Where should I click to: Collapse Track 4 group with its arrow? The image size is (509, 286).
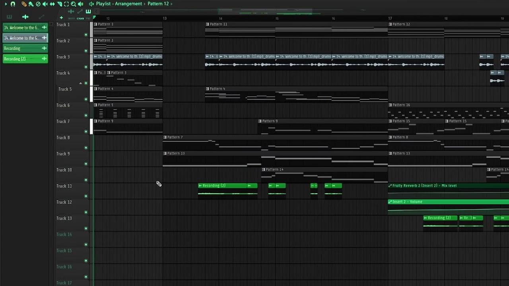point(81,83)
